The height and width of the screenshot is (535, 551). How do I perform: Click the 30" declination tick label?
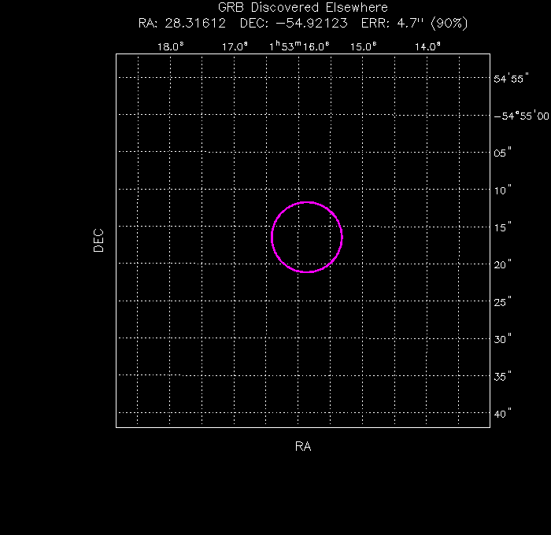[502, 339]
